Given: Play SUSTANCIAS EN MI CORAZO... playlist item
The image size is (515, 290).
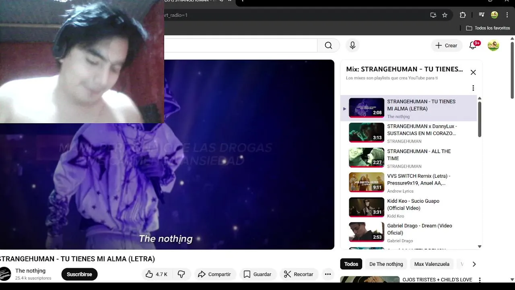Looking at the screenshot, I should pyautogui.click(x=408, y=133).
